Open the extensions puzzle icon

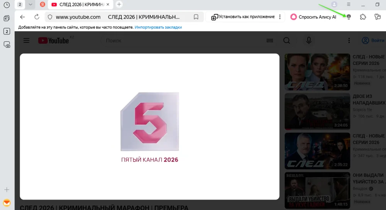363,17
